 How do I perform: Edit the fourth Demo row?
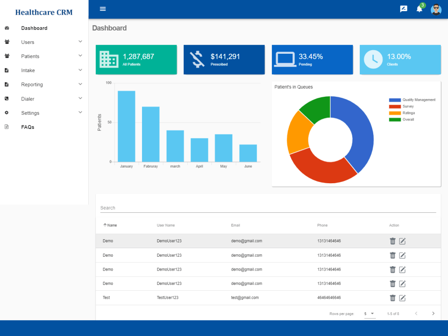[402, 284]
